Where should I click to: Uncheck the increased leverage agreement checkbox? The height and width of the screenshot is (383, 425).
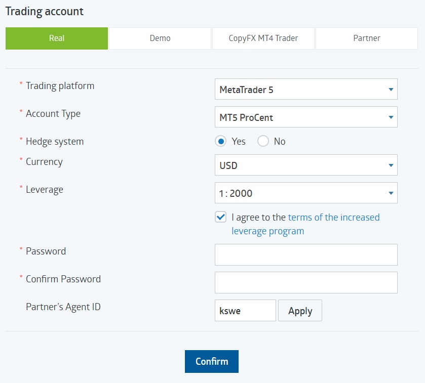(x=220, y=218)
